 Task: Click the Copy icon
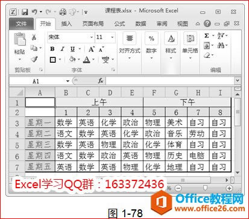point(34,48)
